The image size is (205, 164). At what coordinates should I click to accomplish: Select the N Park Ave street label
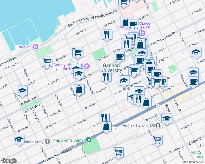[29, 101]
